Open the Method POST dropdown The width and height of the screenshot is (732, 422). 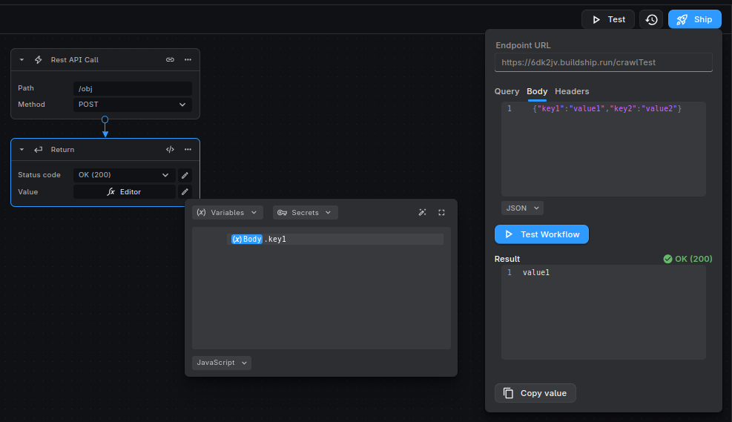133,105
